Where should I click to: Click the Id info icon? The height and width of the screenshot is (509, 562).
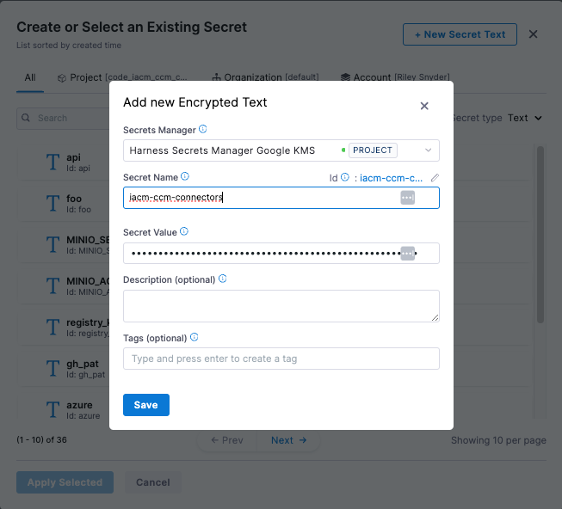click(345, 178)
